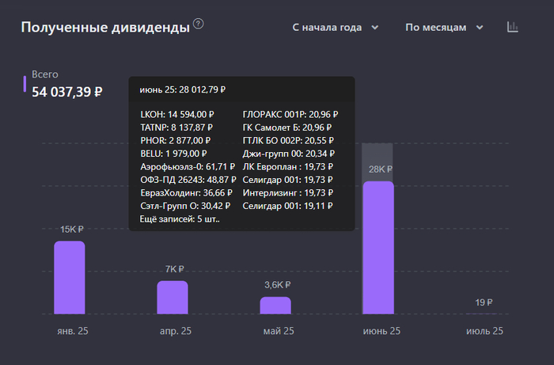Click the "июль 25" axis label
This screenshot has height=365, width=554.
(x=484, y=331)
